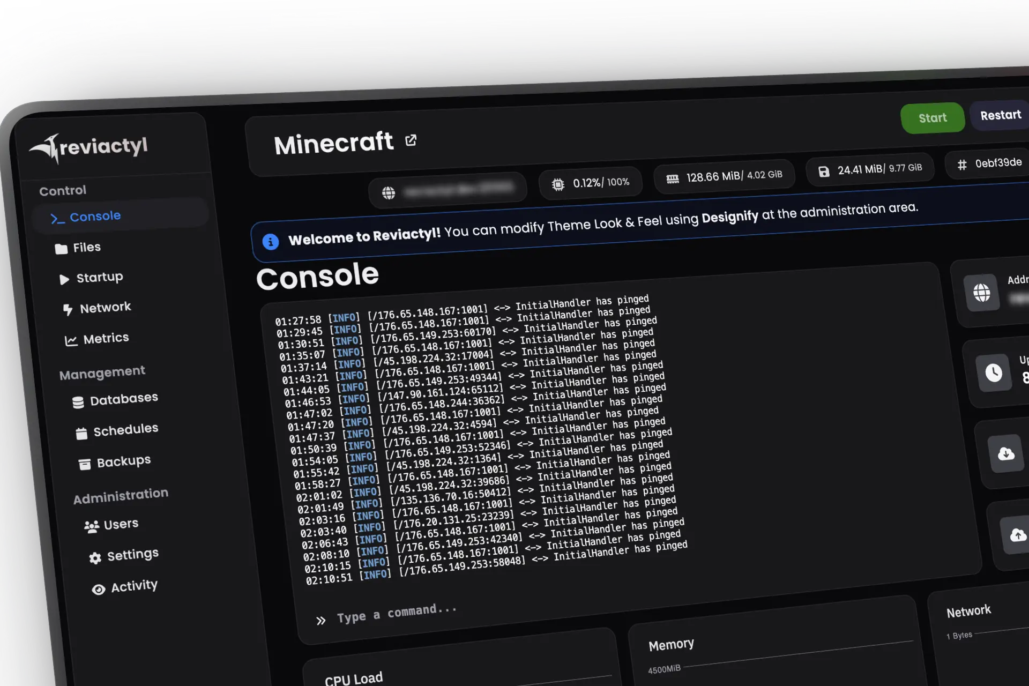Click the CPU usage 0.12% stat

tap(591, 183)
